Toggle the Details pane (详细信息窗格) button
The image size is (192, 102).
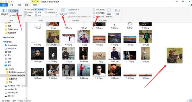pos(15,15)
